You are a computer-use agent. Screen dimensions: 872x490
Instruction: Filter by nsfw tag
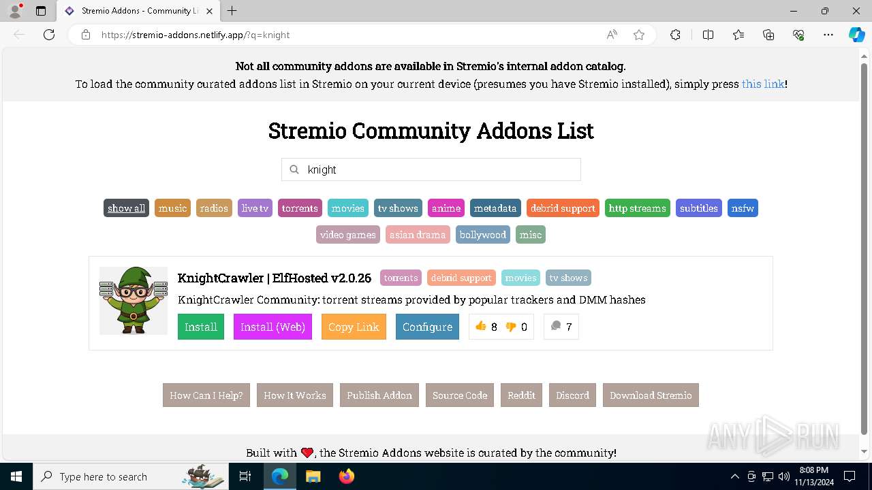tap(743, 208)
